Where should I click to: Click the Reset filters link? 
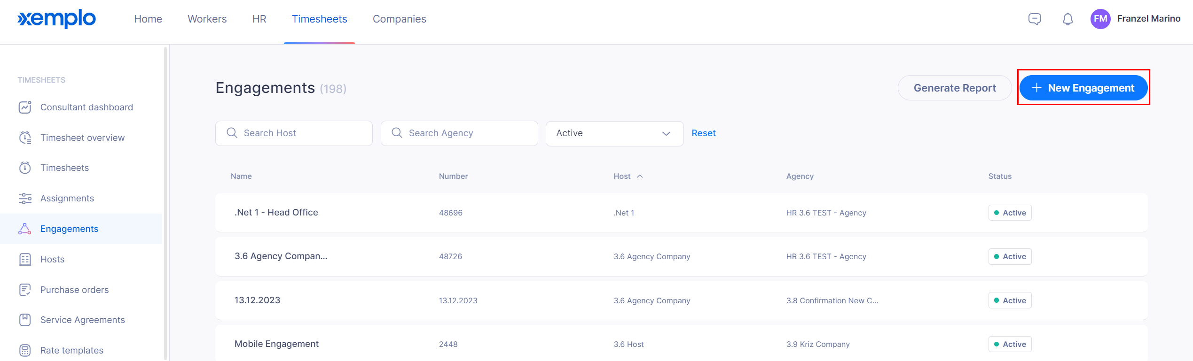[x=704, y=133]
